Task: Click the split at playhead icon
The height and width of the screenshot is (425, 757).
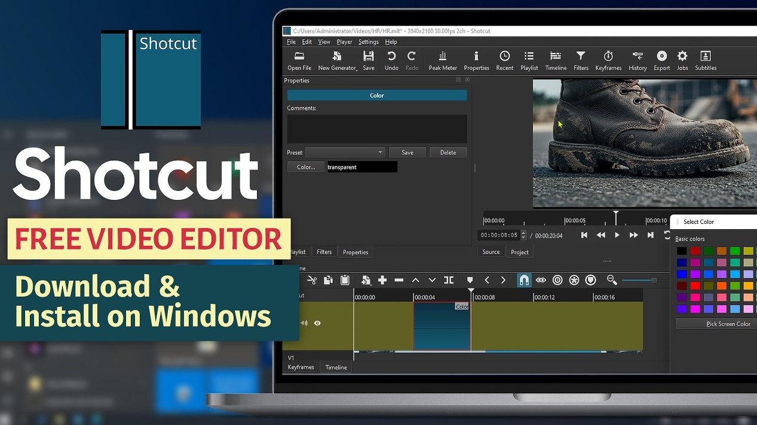Action: [449, 280]
